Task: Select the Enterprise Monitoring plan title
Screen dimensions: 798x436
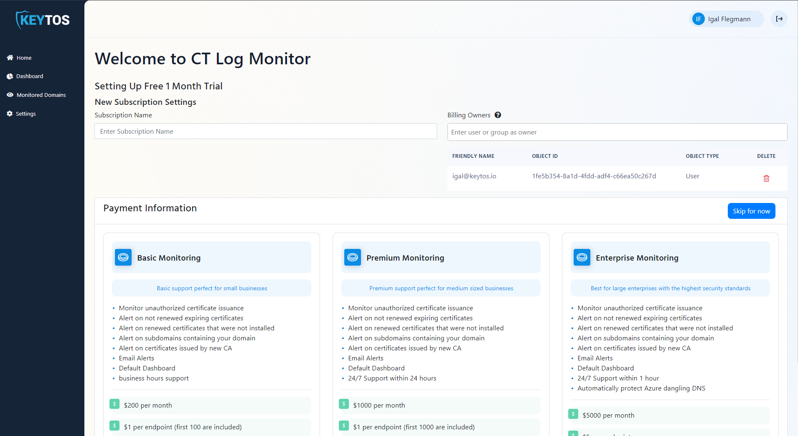Action: coord(637,258)
